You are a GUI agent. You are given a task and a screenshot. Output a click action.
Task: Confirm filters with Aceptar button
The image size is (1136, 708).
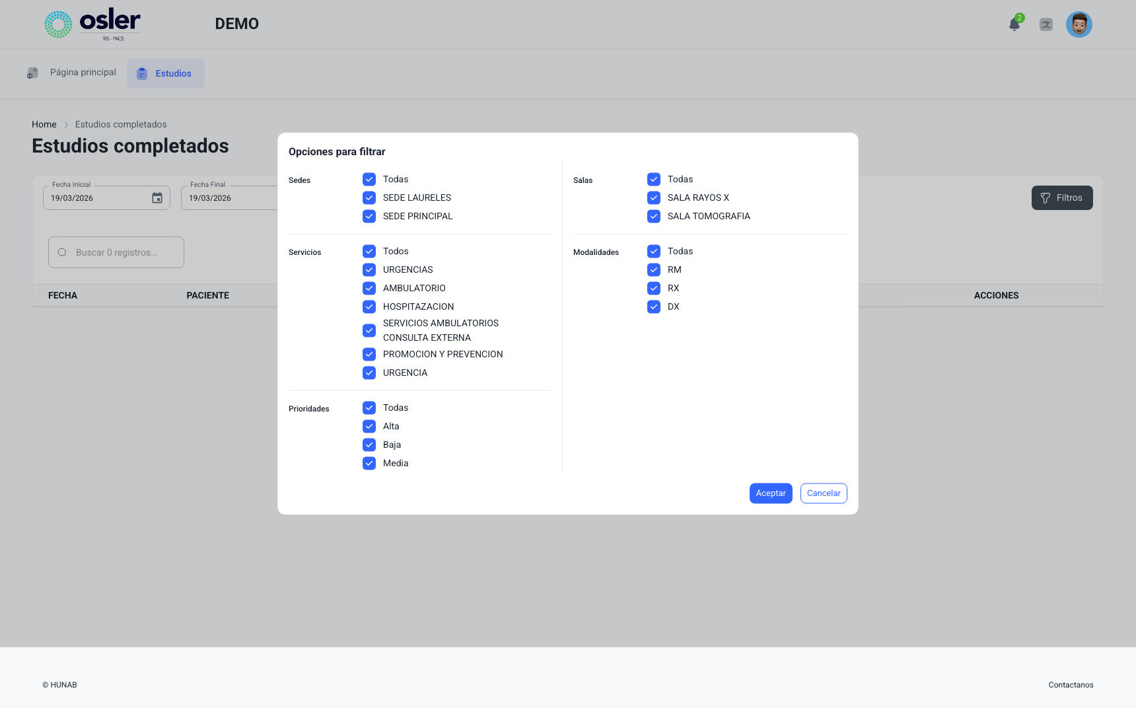click(771, 493)
